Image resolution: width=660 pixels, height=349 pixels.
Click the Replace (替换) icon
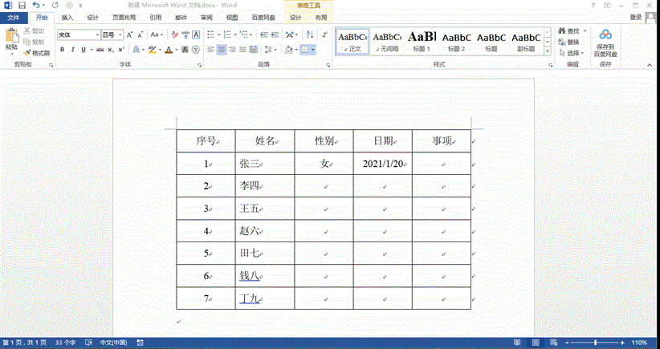click(568, 42)
